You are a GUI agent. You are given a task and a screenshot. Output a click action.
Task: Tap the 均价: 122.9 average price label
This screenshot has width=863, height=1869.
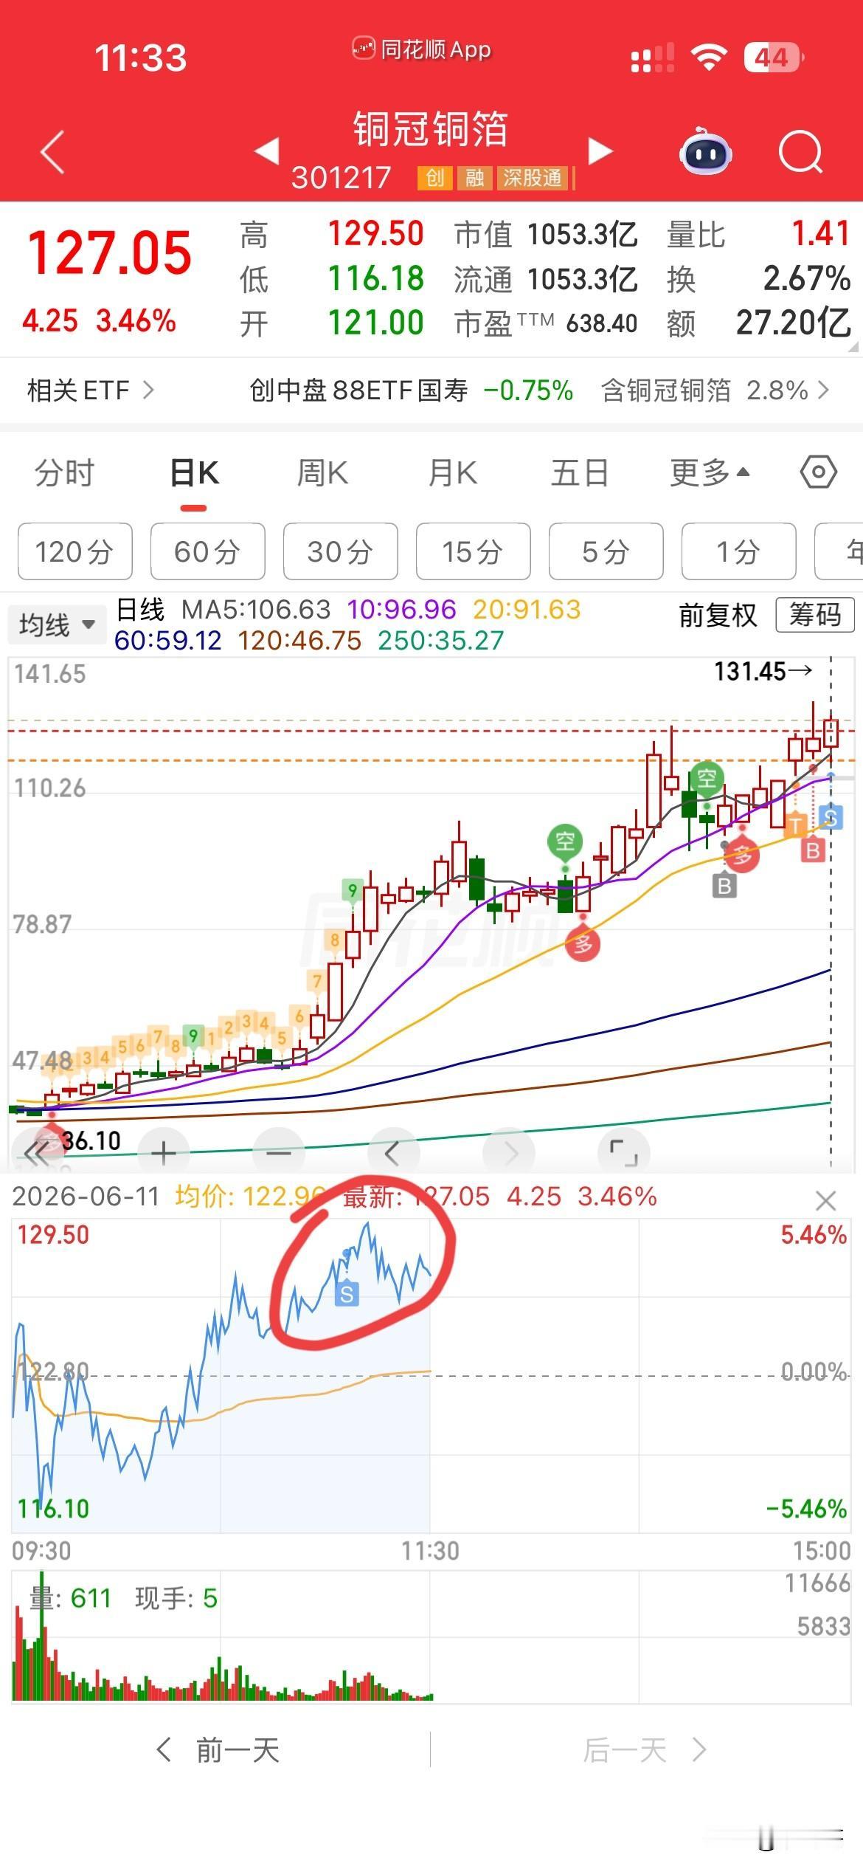(x=250, y=1196)
